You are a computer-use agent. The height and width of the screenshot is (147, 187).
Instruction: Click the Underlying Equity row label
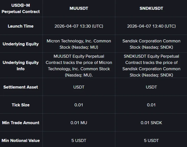tap(21, 44)
